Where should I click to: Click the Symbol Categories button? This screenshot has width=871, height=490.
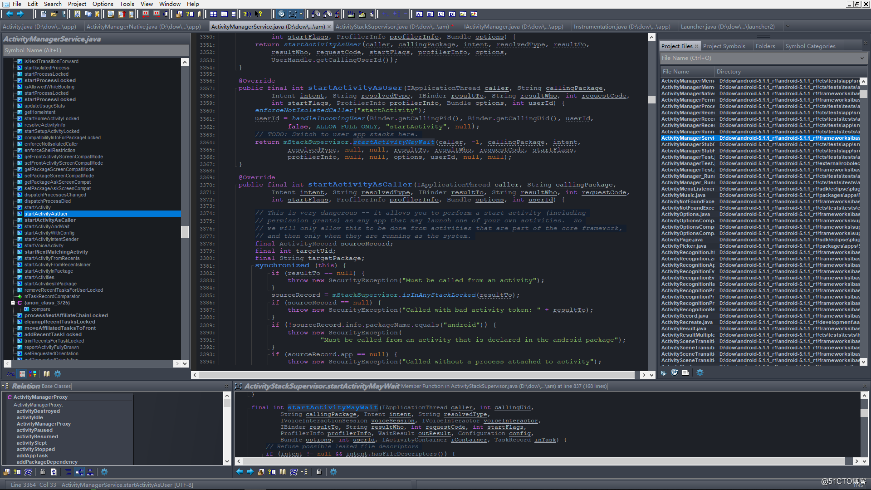pyautogui.click(x=811, y=46)
